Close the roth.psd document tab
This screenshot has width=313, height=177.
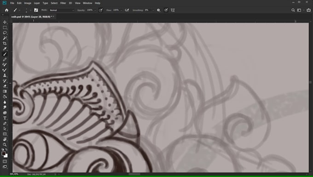(x=53, y=17)
